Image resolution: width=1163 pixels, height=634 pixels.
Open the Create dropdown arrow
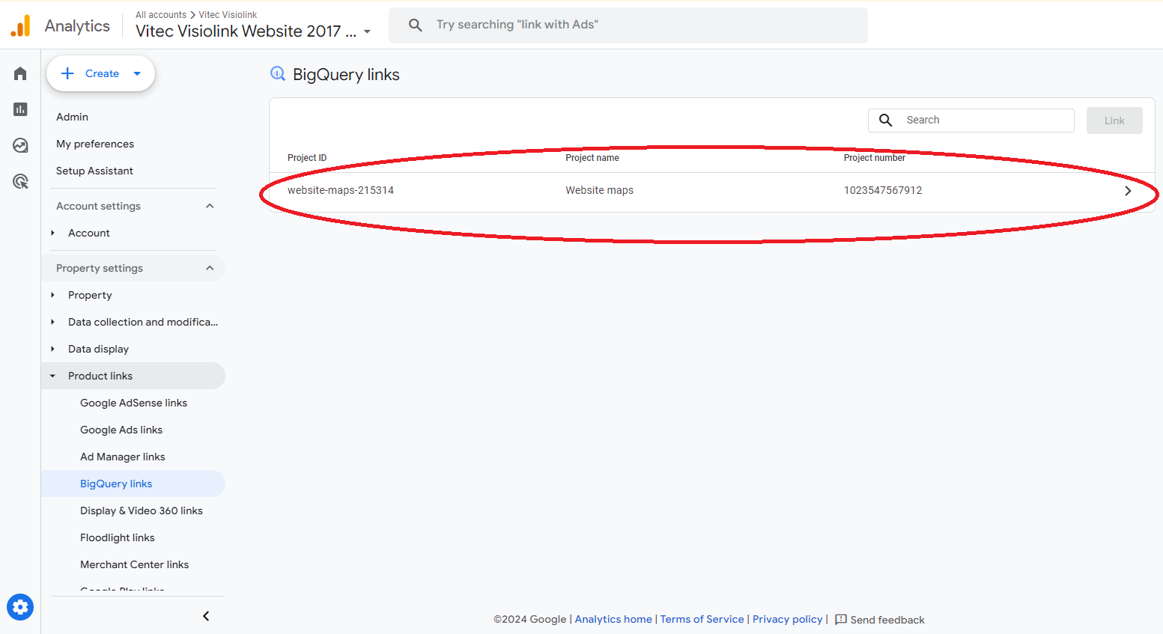click(137, 73)
